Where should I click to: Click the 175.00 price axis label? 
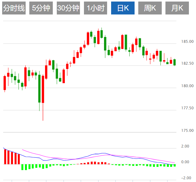[x=187, y=131]
